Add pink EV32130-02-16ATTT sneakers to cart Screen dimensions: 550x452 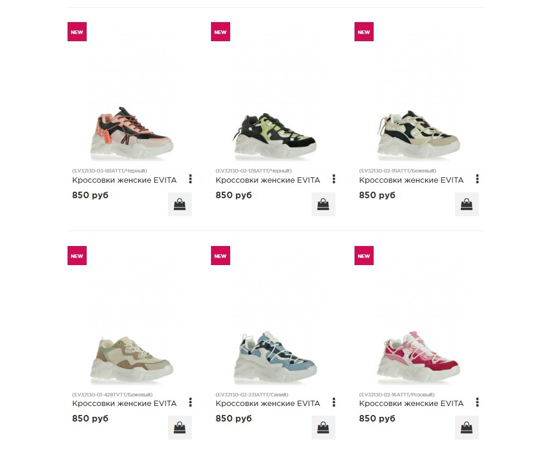(x=466, y=427)
